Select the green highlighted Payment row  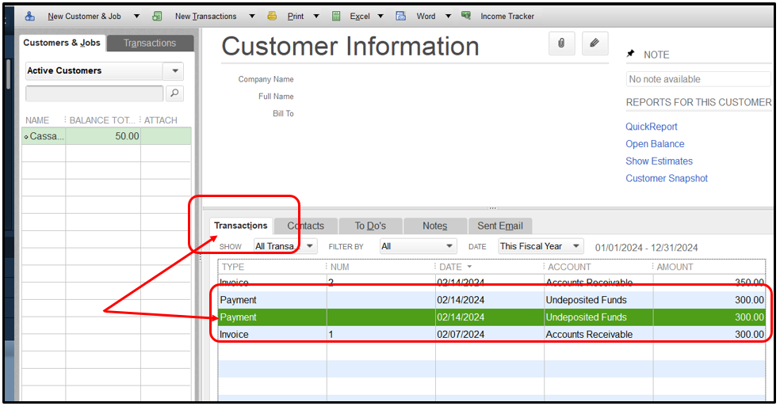(x=491, y=317)
